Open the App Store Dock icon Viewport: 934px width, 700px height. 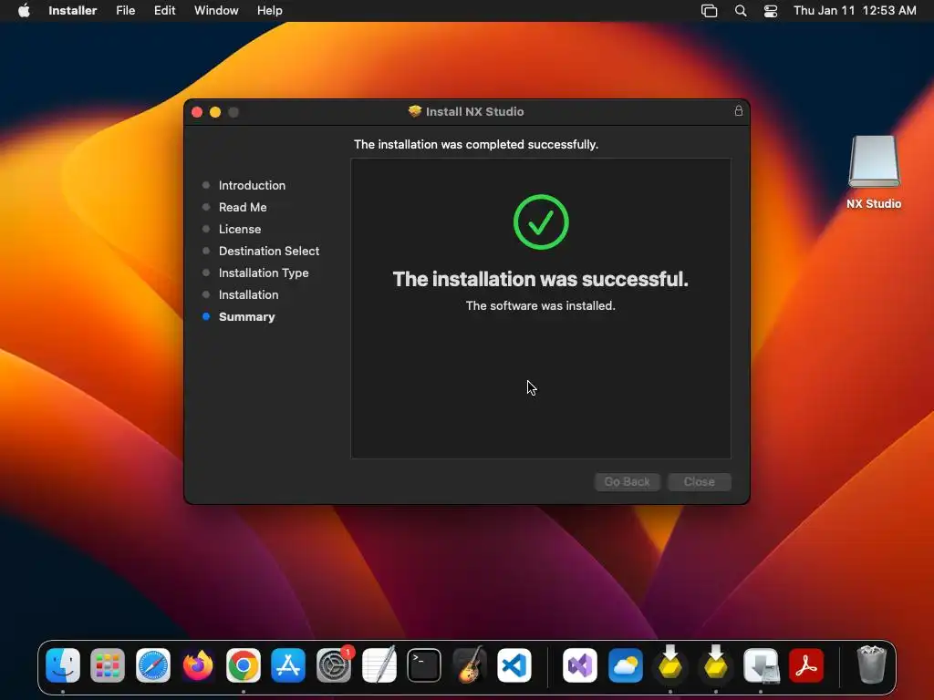click(x=288, y=664)
